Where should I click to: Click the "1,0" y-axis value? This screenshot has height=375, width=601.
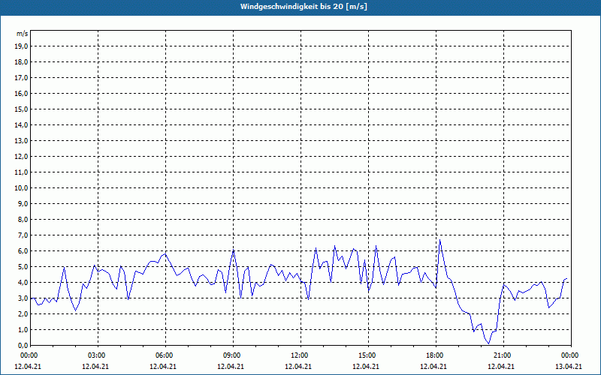[23, 329]
